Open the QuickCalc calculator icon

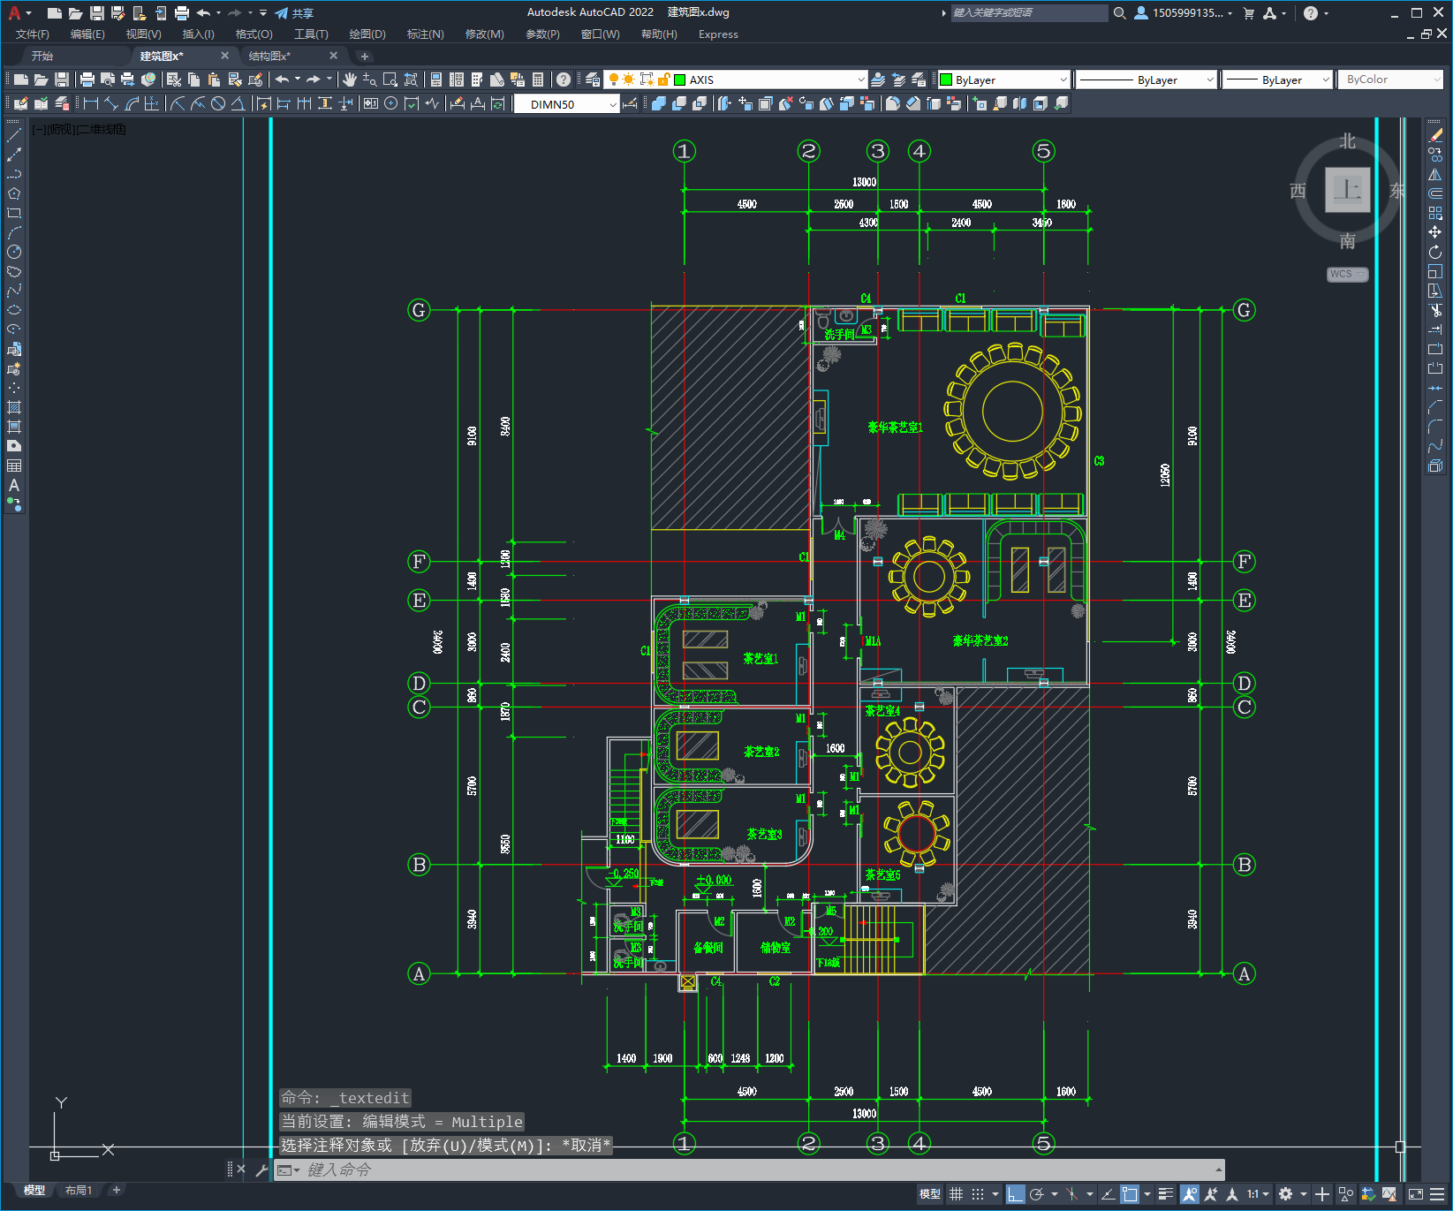tap(538, 79)
